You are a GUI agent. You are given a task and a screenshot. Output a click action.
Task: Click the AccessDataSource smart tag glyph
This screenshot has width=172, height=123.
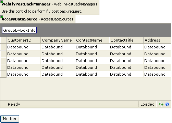[1, 17]
